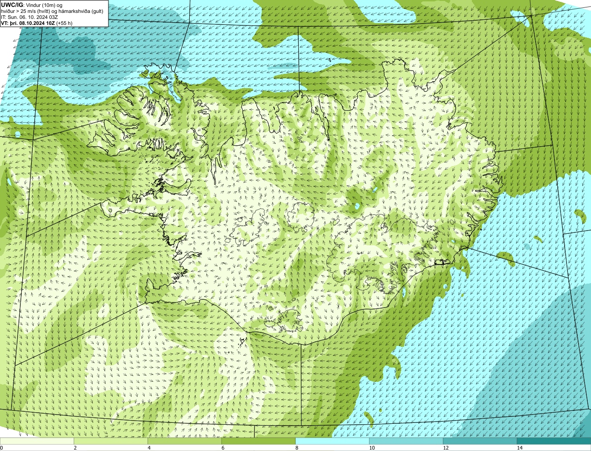Click the legend scale label "4"
The width and height of the screenshot is (591, 451).
149,448
